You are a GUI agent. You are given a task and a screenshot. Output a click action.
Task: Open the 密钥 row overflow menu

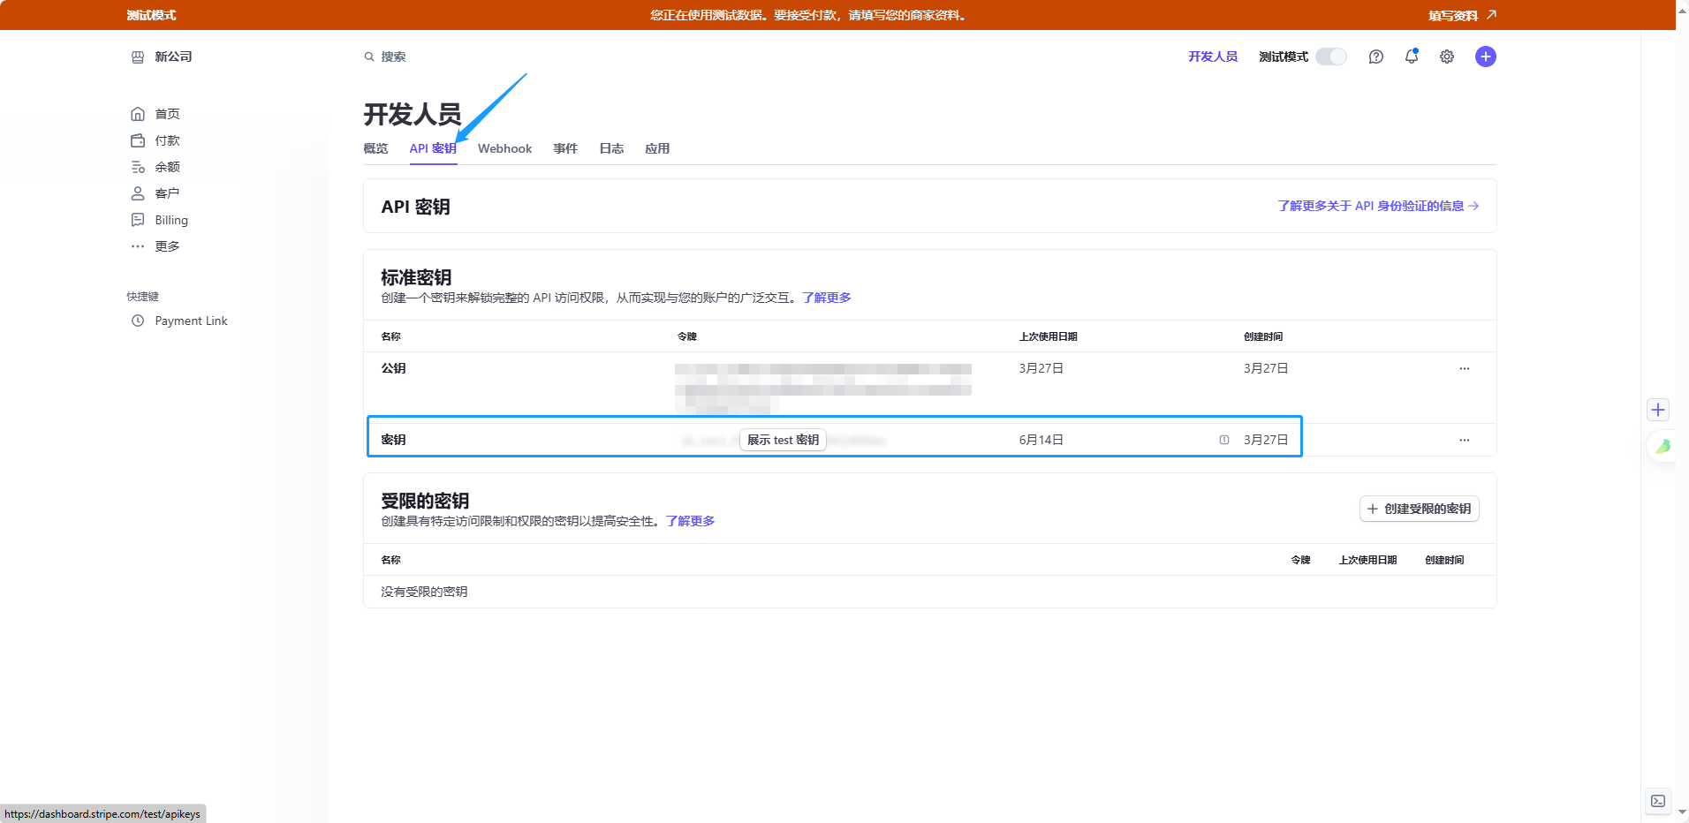1465,440
